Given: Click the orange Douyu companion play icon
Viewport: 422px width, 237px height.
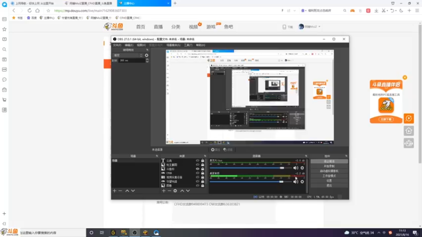Looking at the screenshot, I should click(408, 118).
